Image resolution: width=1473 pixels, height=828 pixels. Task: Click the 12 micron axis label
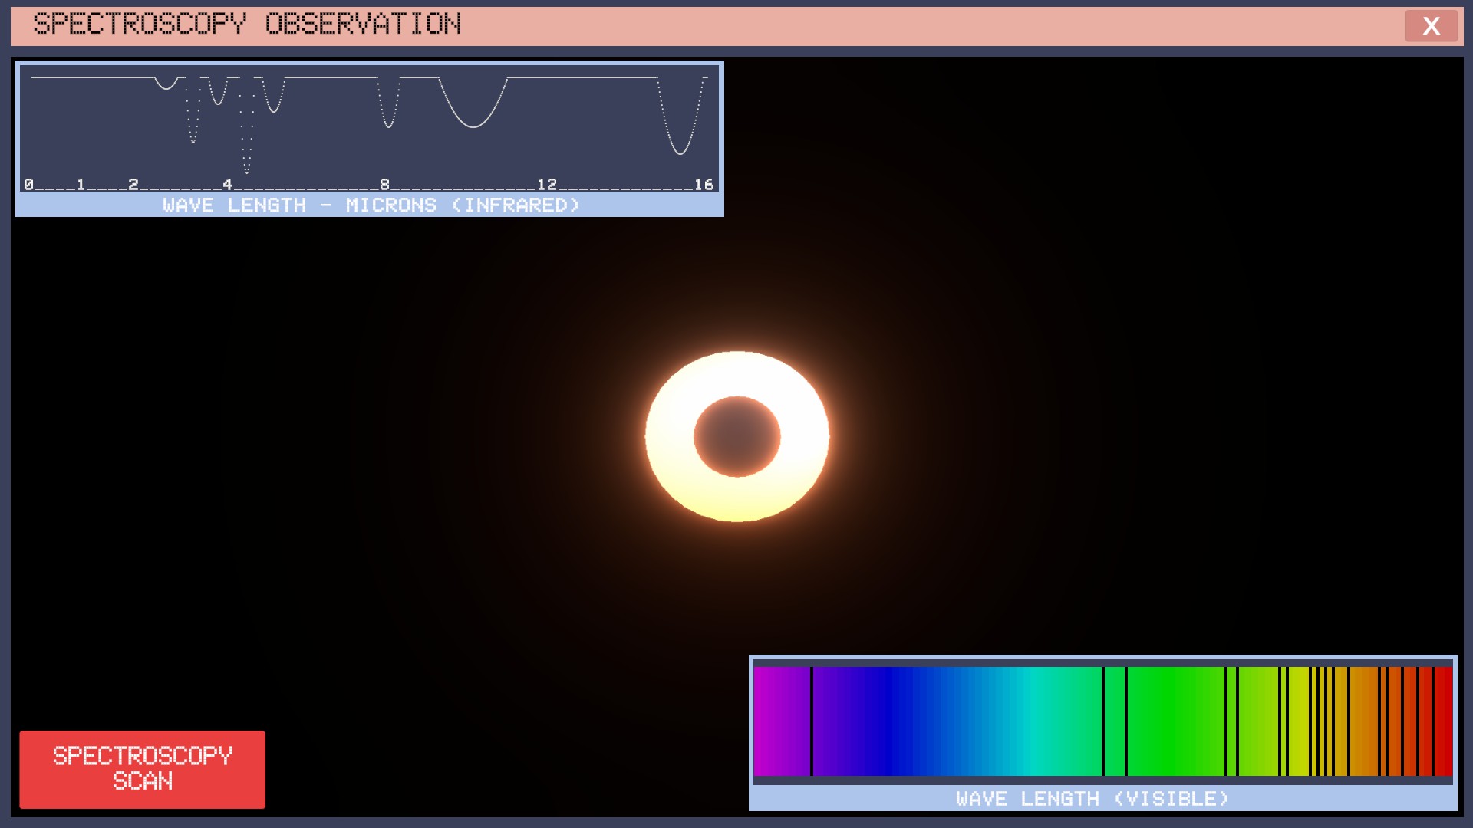pos(547,184)
